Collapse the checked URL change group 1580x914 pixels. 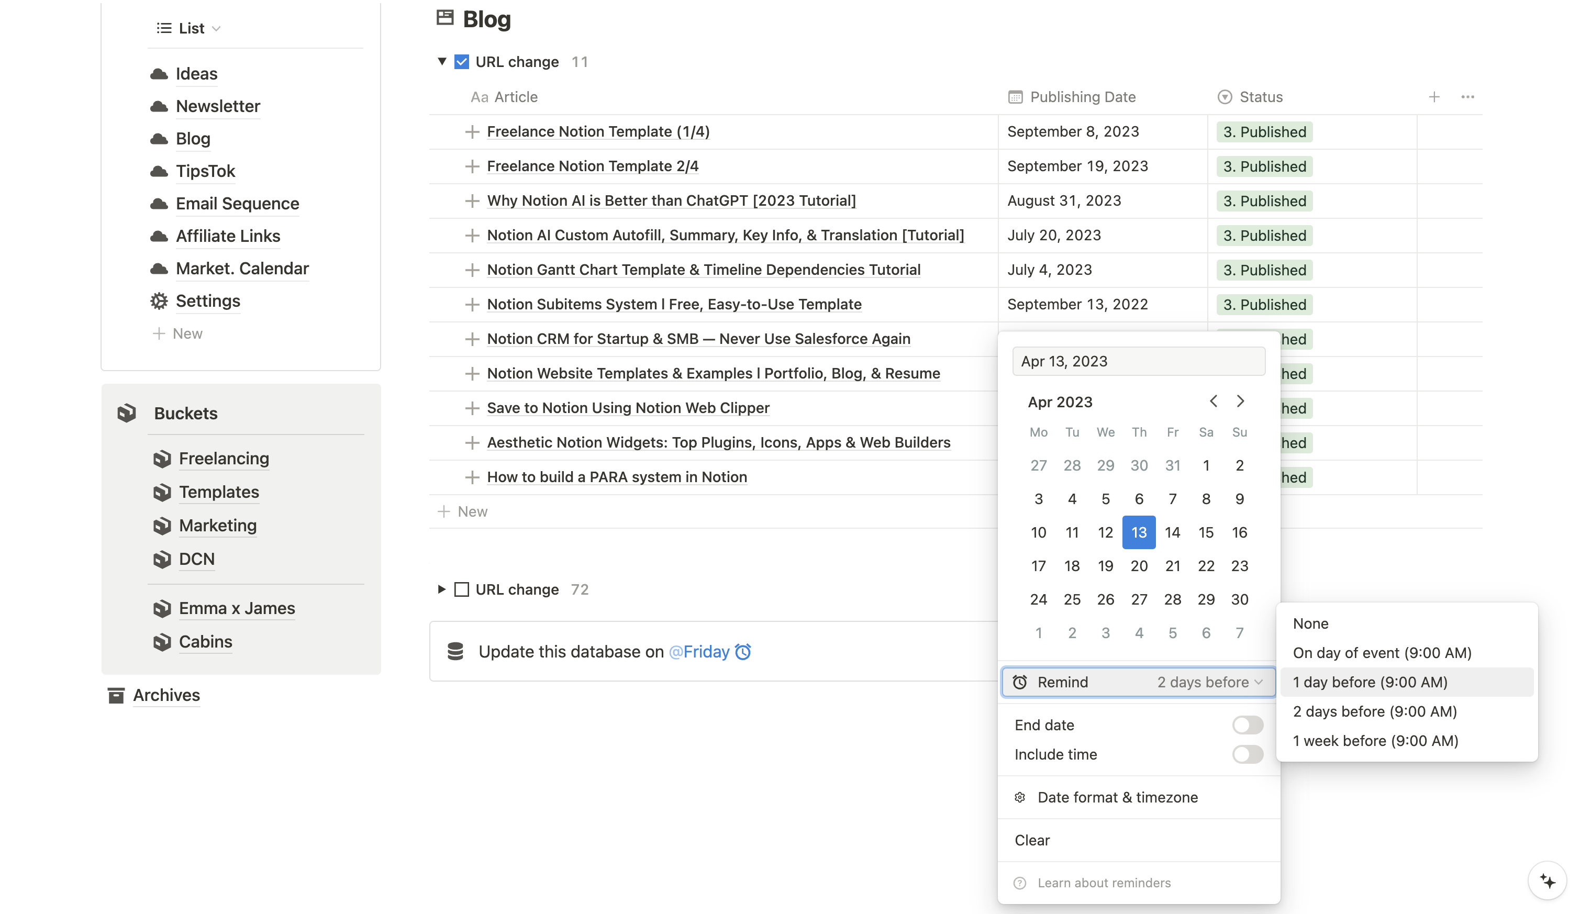pos(441,61)
